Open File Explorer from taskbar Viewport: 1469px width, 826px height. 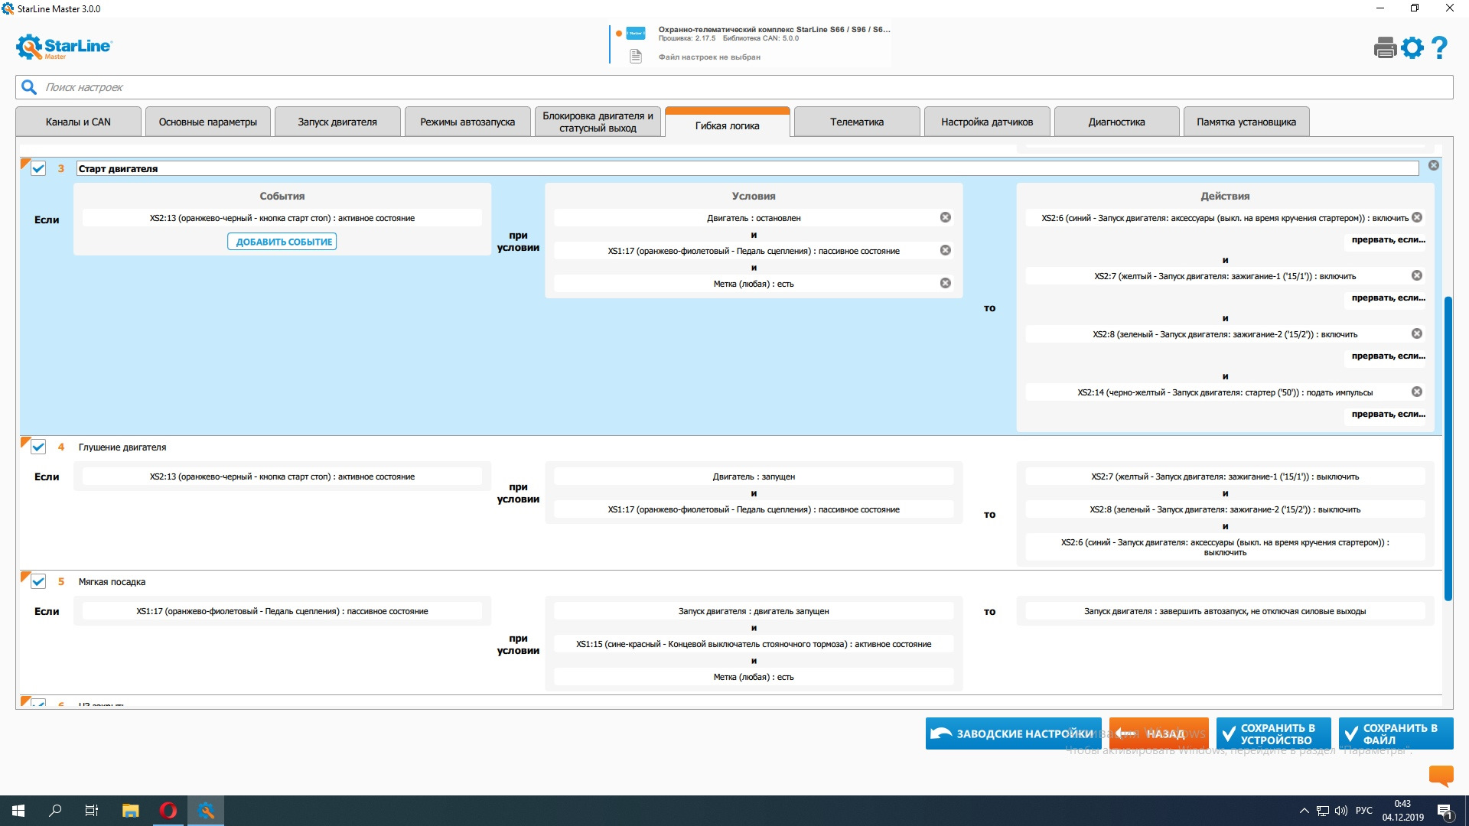click(x=131, y=811)
